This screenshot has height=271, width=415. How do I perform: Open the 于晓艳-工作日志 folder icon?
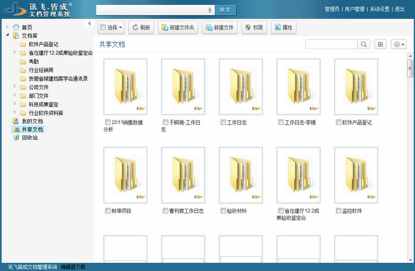[183, 87]
